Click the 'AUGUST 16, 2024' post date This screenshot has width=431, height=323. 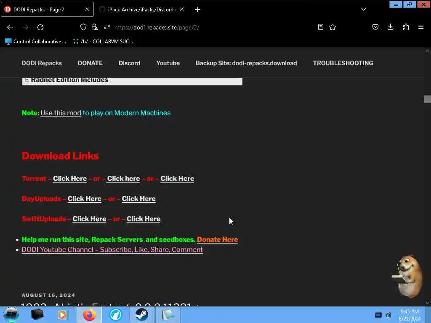pos(48,295)
